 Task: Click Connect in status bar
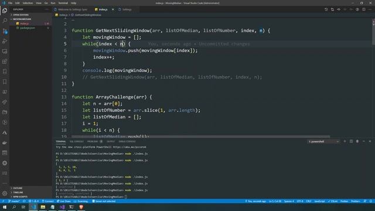[x=48, y=201]
